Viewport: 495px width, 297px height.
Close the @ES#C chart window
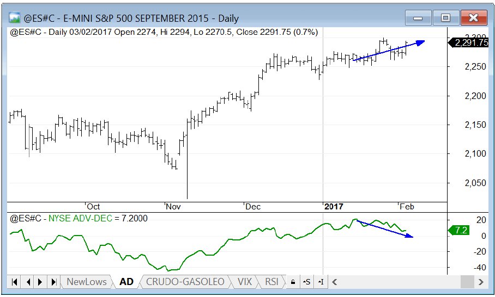coord(474,18)
